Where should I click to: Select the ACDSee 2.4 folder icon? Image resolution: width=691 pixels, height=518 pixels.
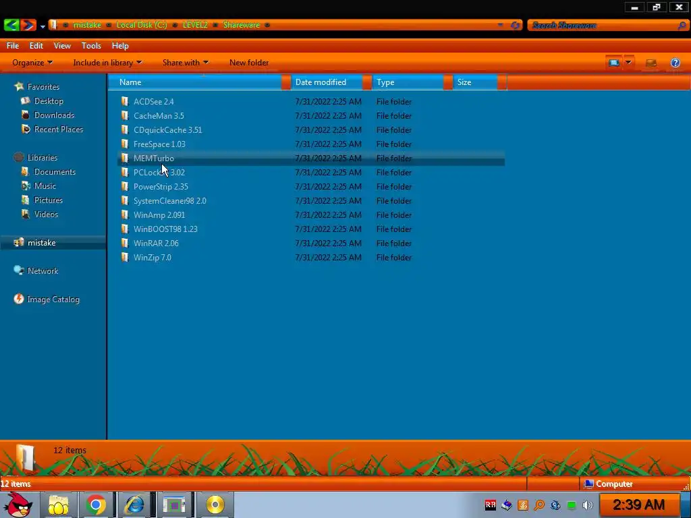[x=125, y=101]
